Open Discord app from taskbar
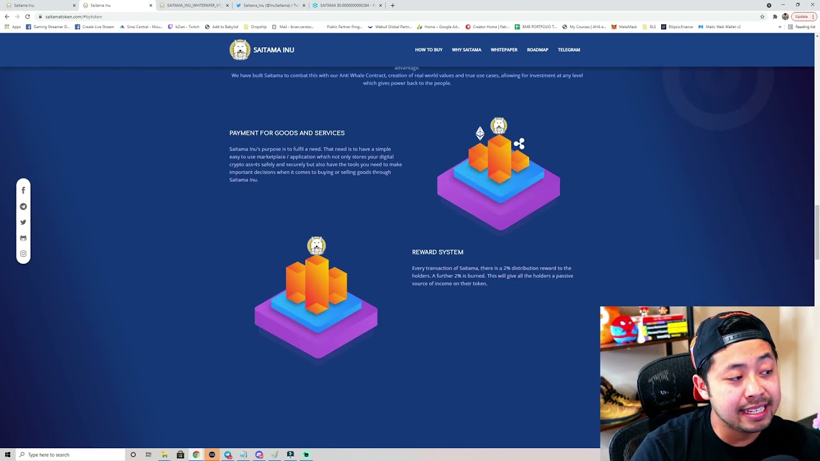Viewport: 820px width, 461px height. (x=259, y=455)
